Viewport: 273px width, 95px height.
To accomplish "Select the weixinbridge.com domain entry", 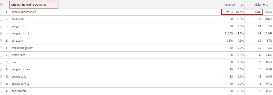I will pos(23,48).
